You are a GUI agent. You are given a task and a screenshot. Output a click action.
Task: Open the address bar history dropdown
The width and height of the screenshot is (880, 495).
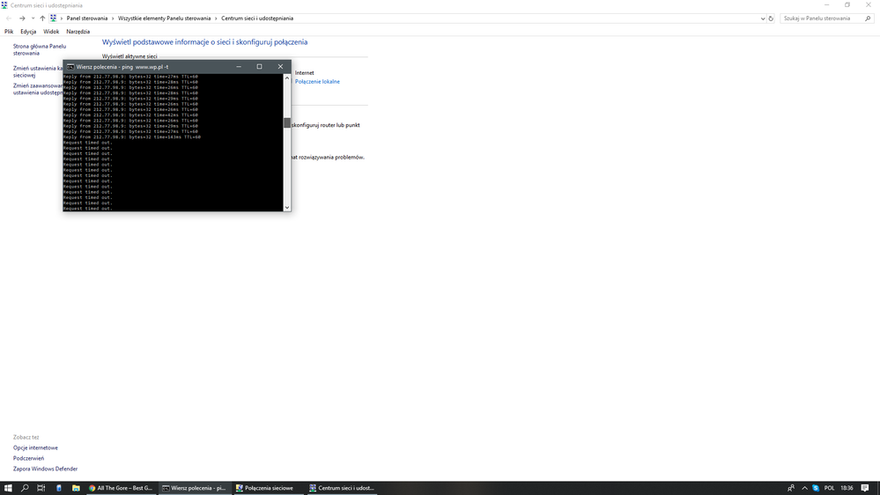(x=763, y=18)
